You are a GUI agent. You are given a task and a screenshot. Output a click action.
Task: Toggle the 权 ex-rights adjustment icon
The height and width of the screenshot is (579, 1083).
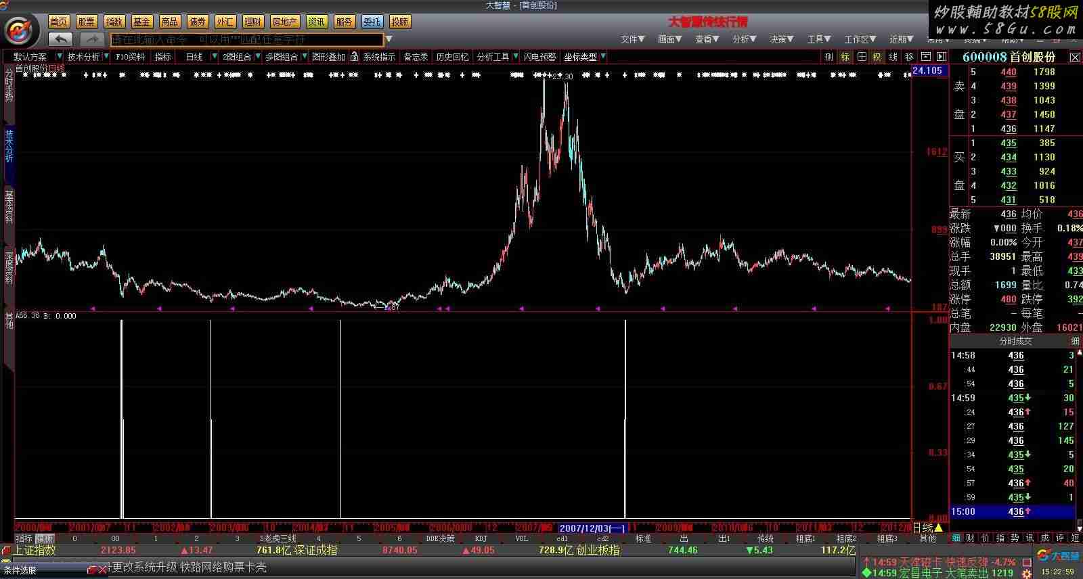[877, 57]
